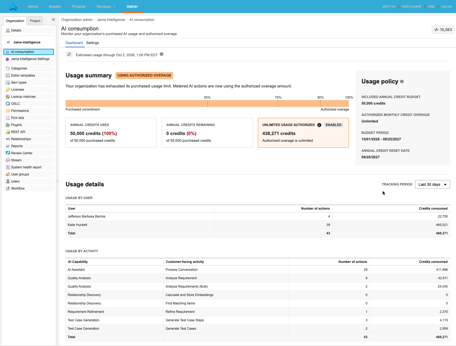This screenshot has height=346, width=456.
Task: Click AI Assistant Process Conversation row
Action: (258, 270)
